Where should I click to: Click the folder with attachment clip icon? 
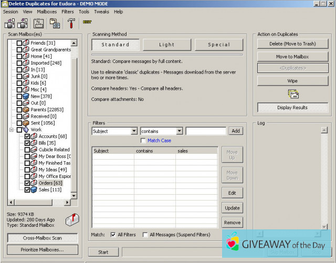point(55,23)
